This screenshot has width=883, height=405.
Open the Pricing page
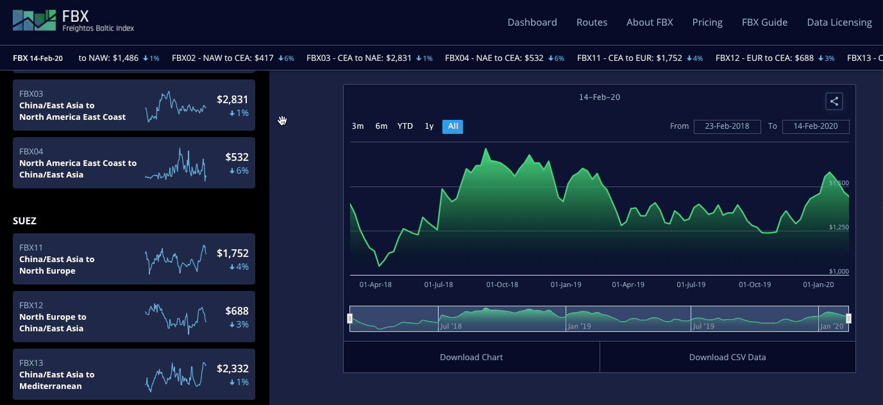[x=707, y=22]
